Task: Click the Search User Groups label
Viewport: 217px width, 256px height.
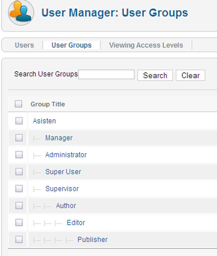Action: (46, 74)
